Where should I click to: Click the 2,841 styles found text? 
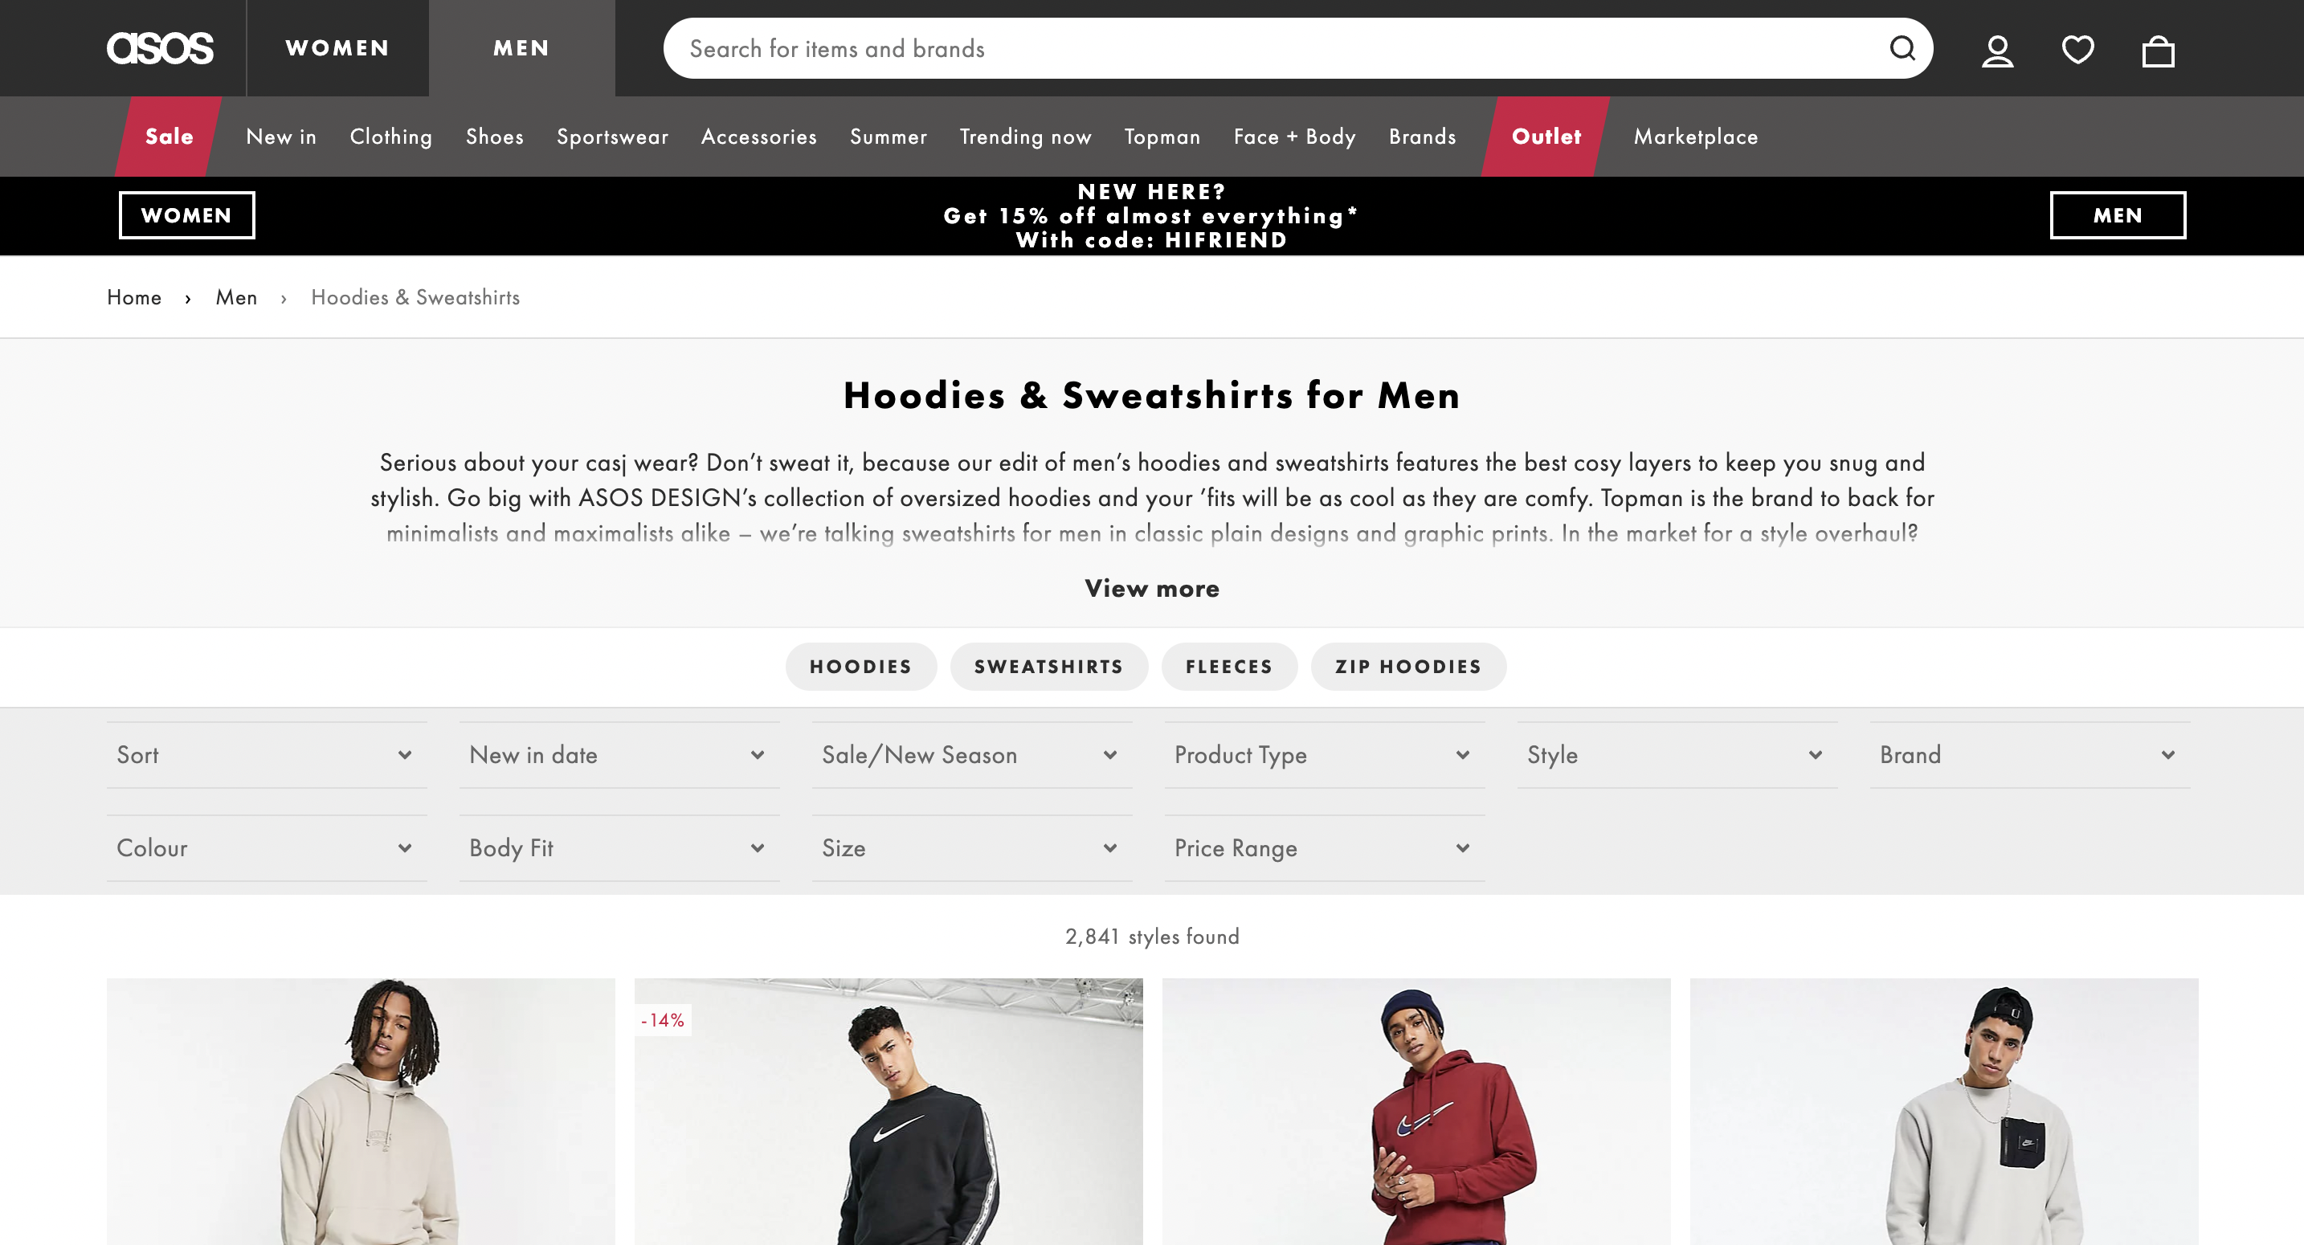coord(1152,937)
